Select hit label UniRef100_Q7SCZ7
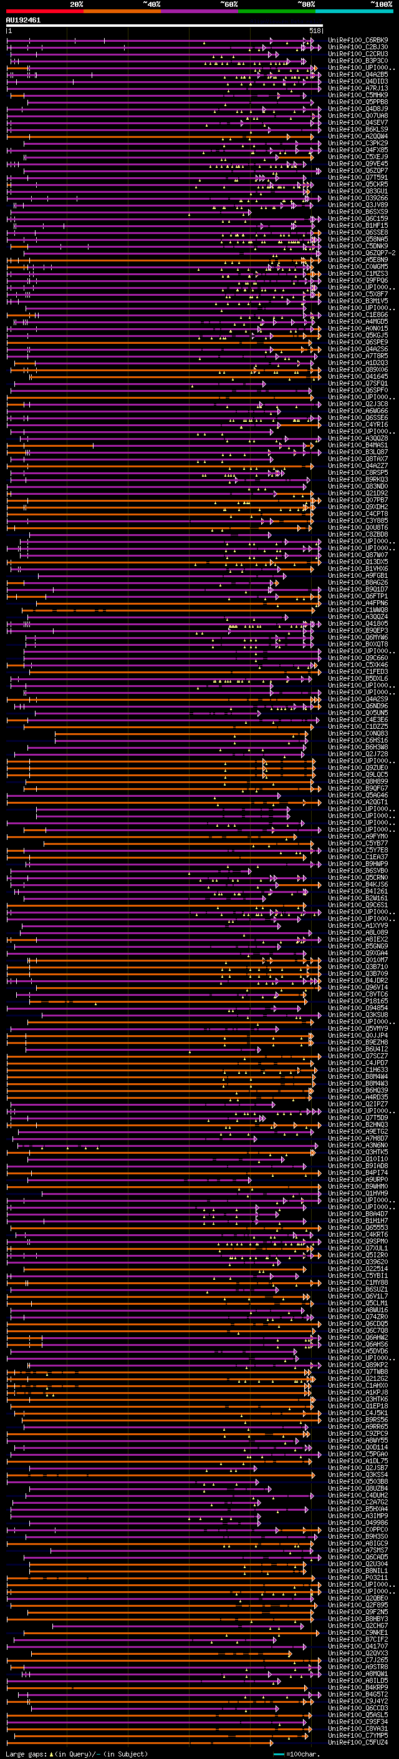Screen dimensions: 399x1759 358,1056
